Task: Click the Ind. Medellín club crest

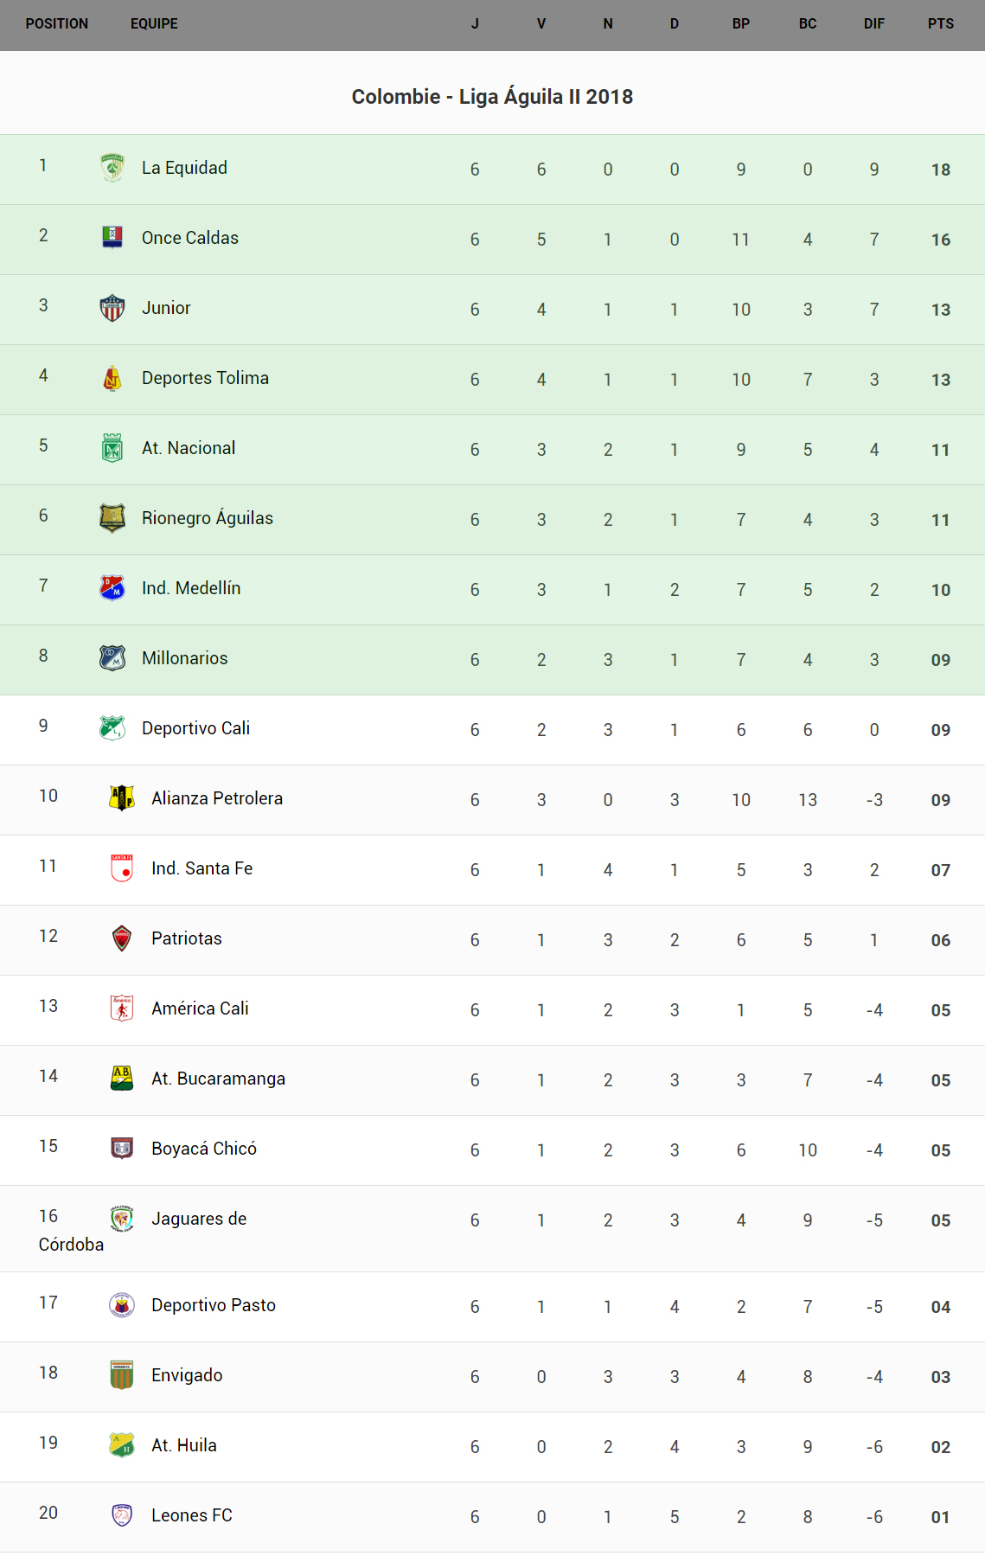Action: [112, 588]
